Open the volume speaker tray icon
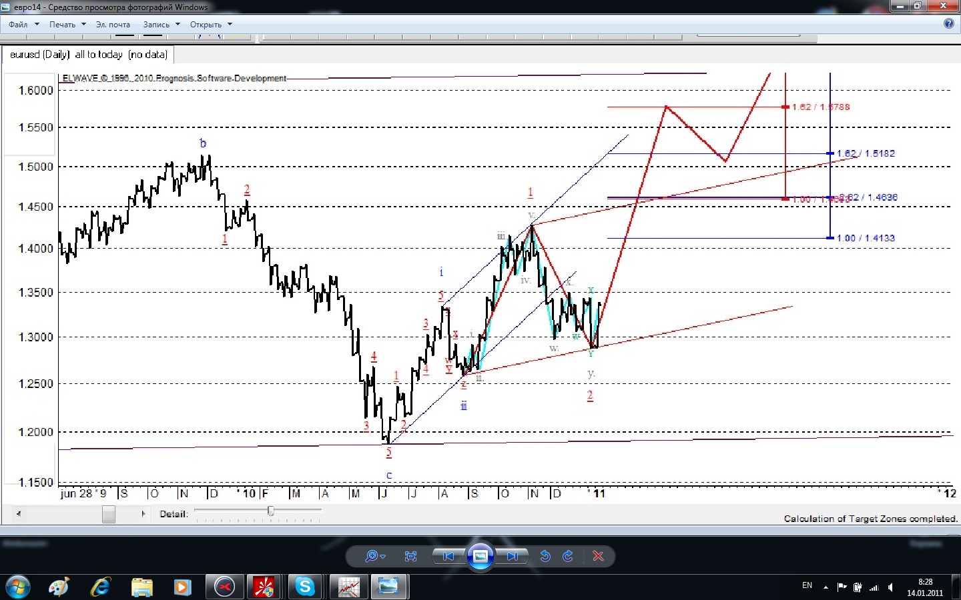 click(890, 587)
